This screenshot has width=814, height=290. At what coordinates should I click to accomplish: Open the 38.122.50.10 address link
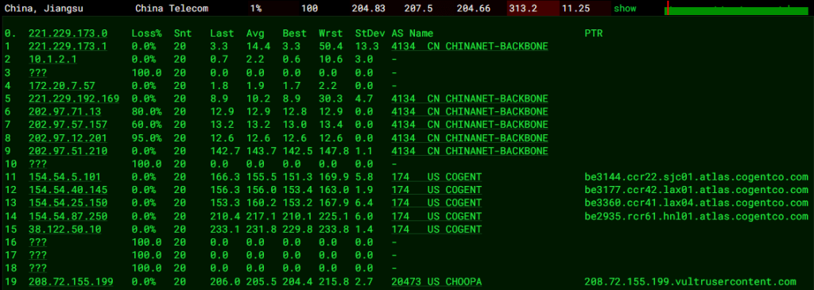point(65,230)
